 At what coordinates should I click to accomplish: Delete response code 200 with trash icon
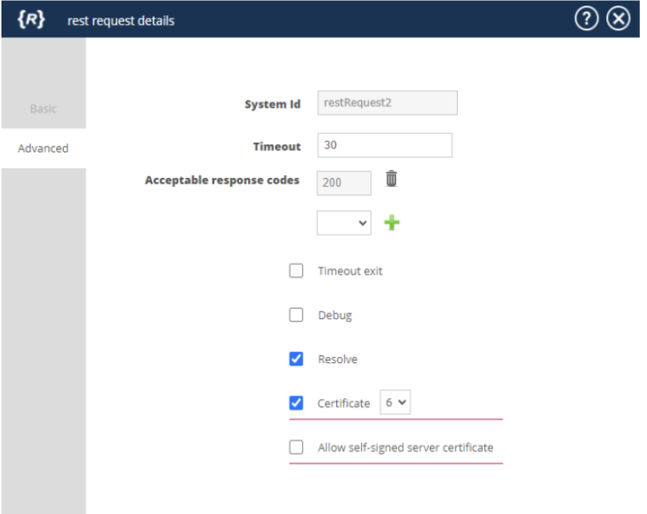coord(391,179)
